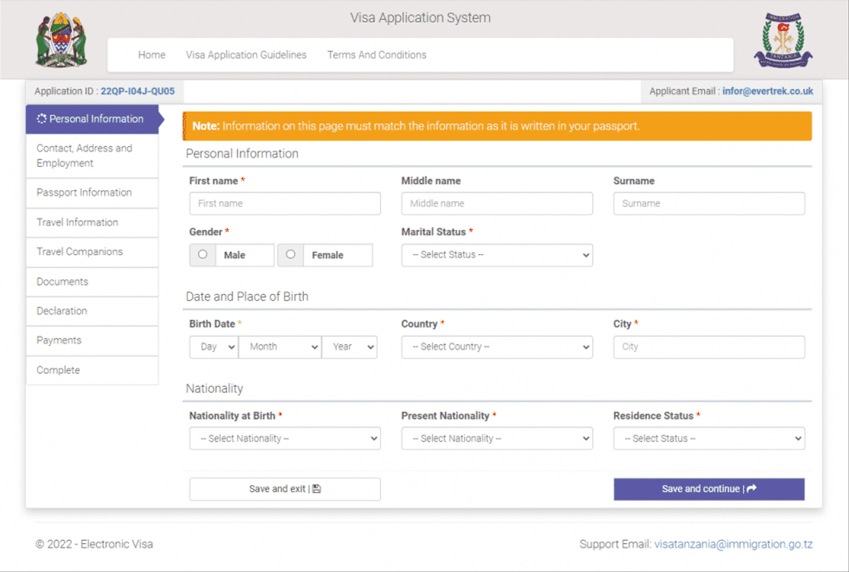
Task: Open the birth Day dropdown
Action: (x=214, y=347)
